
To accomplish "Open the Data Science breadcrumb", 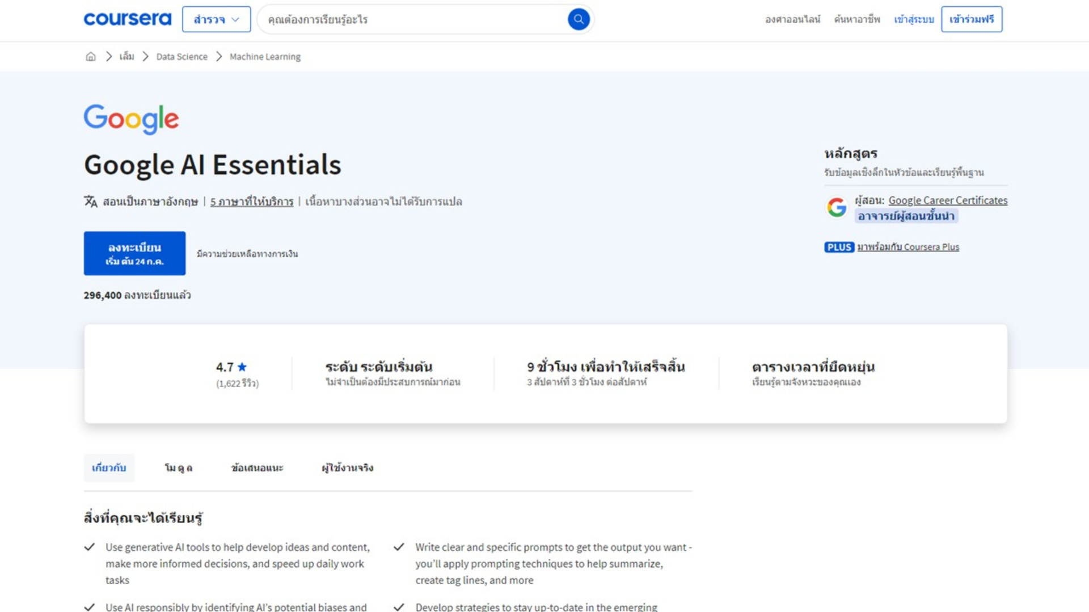I will pyautogui.click(x=182, y=57).
